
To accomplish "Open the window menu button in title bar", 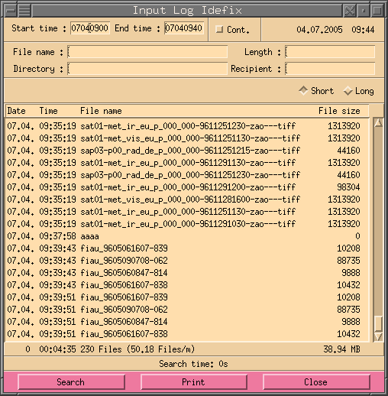I will (x=11, y=11).
